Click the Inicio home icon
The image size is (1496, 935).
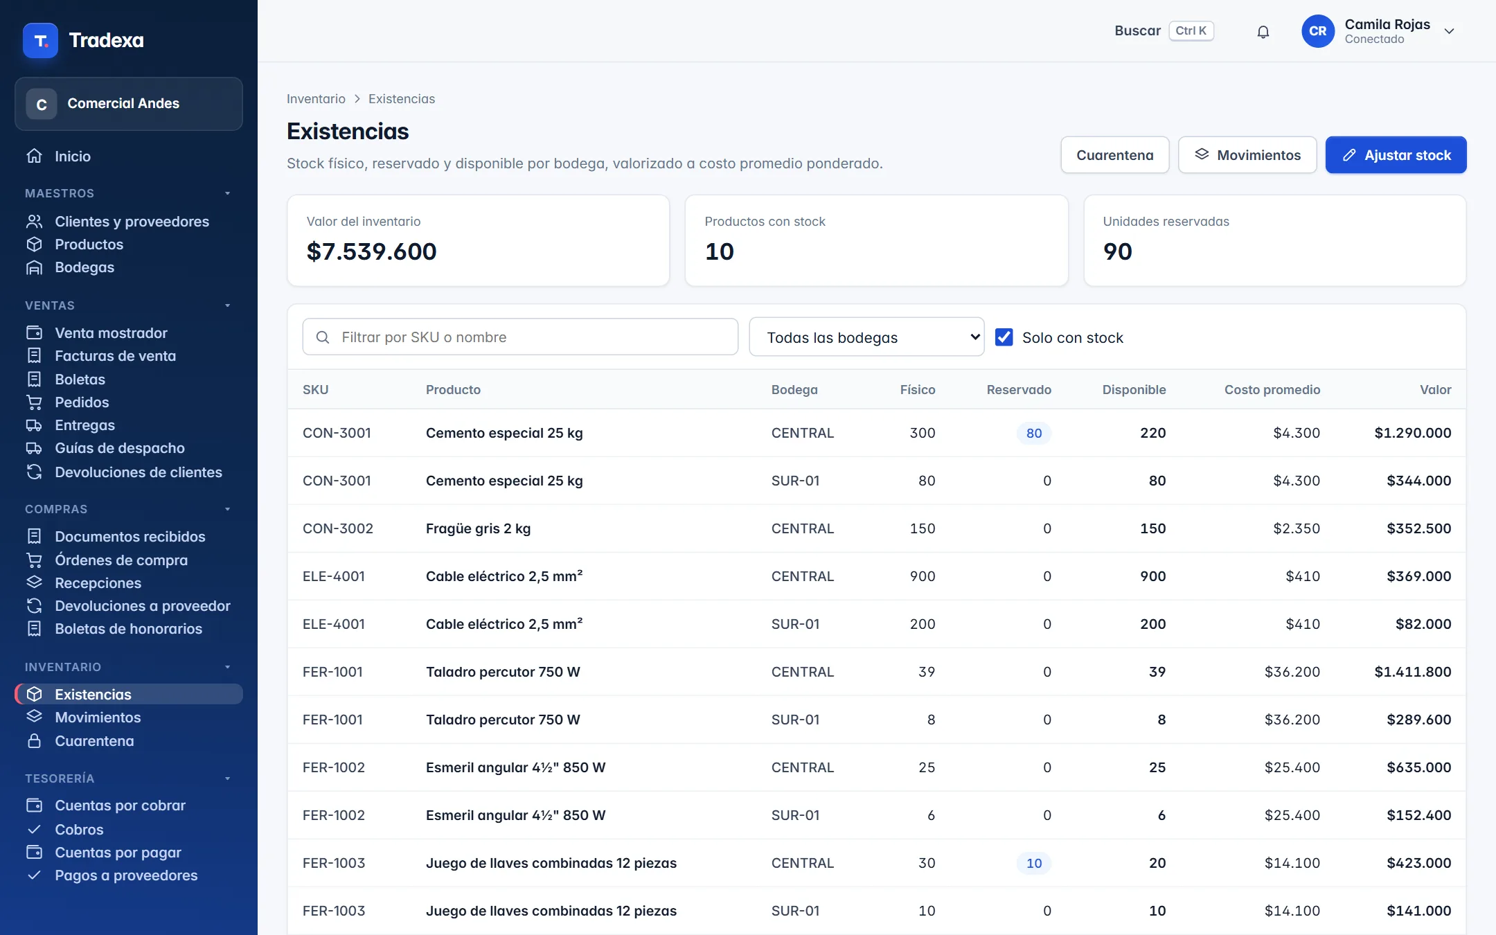point(34,156)
